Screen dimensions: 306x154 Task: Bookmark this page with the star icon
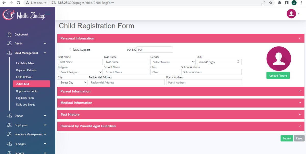271,3
